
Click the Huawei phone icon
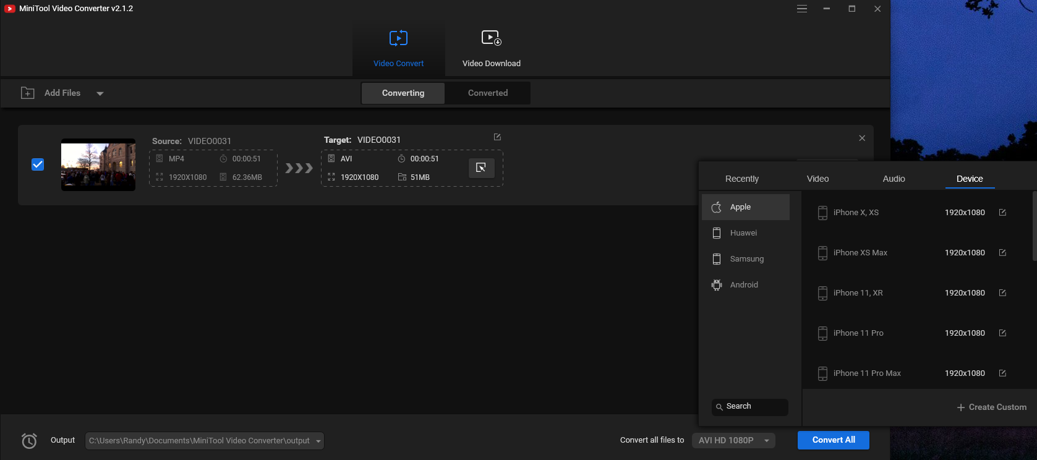(717, 233)
